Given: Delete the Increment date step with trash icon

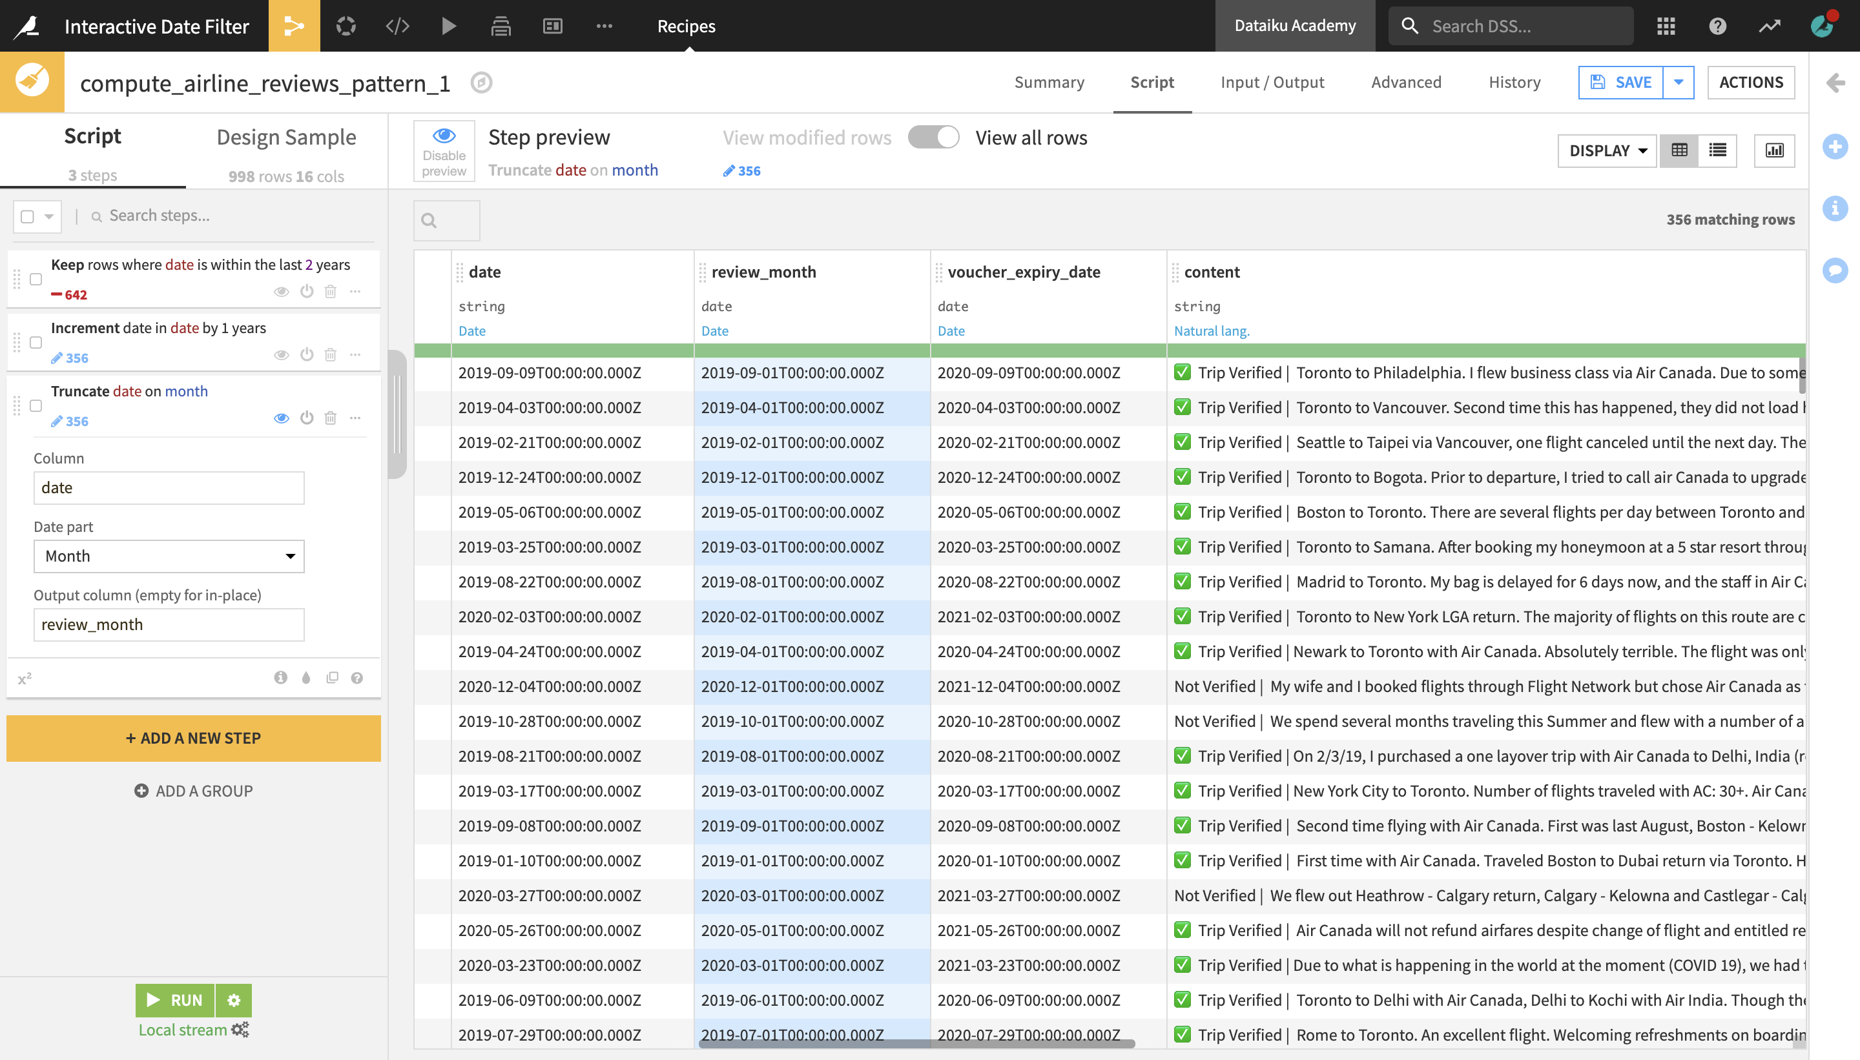Looking at the screenshot, I should tap(331, 354).
